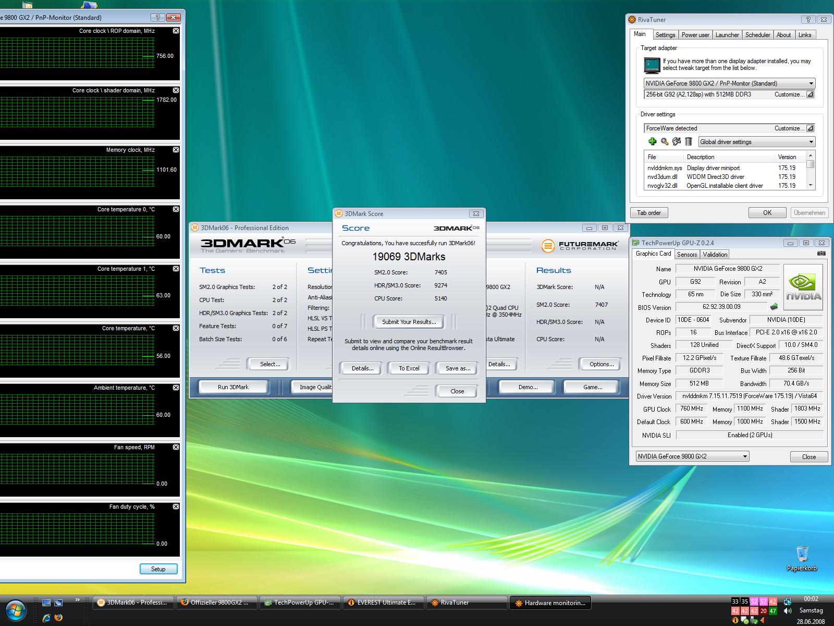Image resolution: width=834 pixels, height=626 pixels.
Task: Click the magnifier icon in Driver settings
Action: [x=665, y=141]
